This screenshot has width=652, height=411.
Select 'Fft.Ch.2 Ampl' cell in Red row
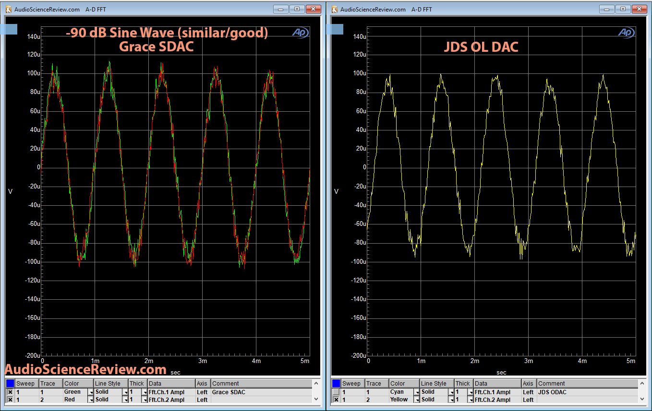(171, 399)
